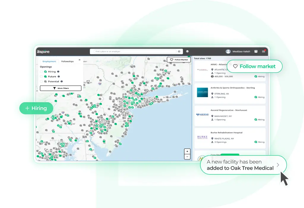This screenshot has height=208, width=304.
Task: Click the MedGeo Valid1 user avatar
Action: click(x=228, y=51)
